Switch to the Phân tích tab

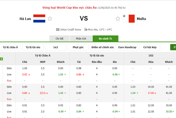click(81, 39)
